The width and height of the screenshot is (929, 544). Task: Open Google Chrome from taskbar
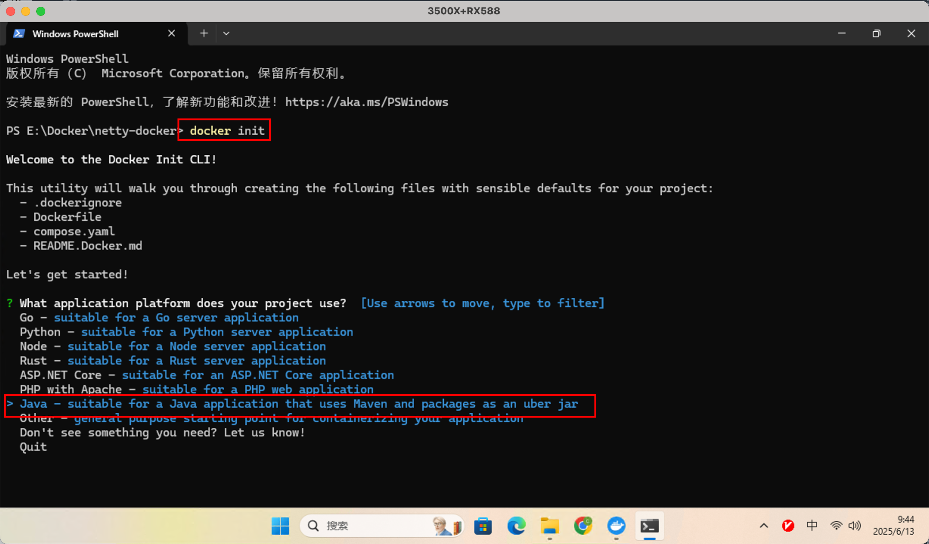click(583, 526)
